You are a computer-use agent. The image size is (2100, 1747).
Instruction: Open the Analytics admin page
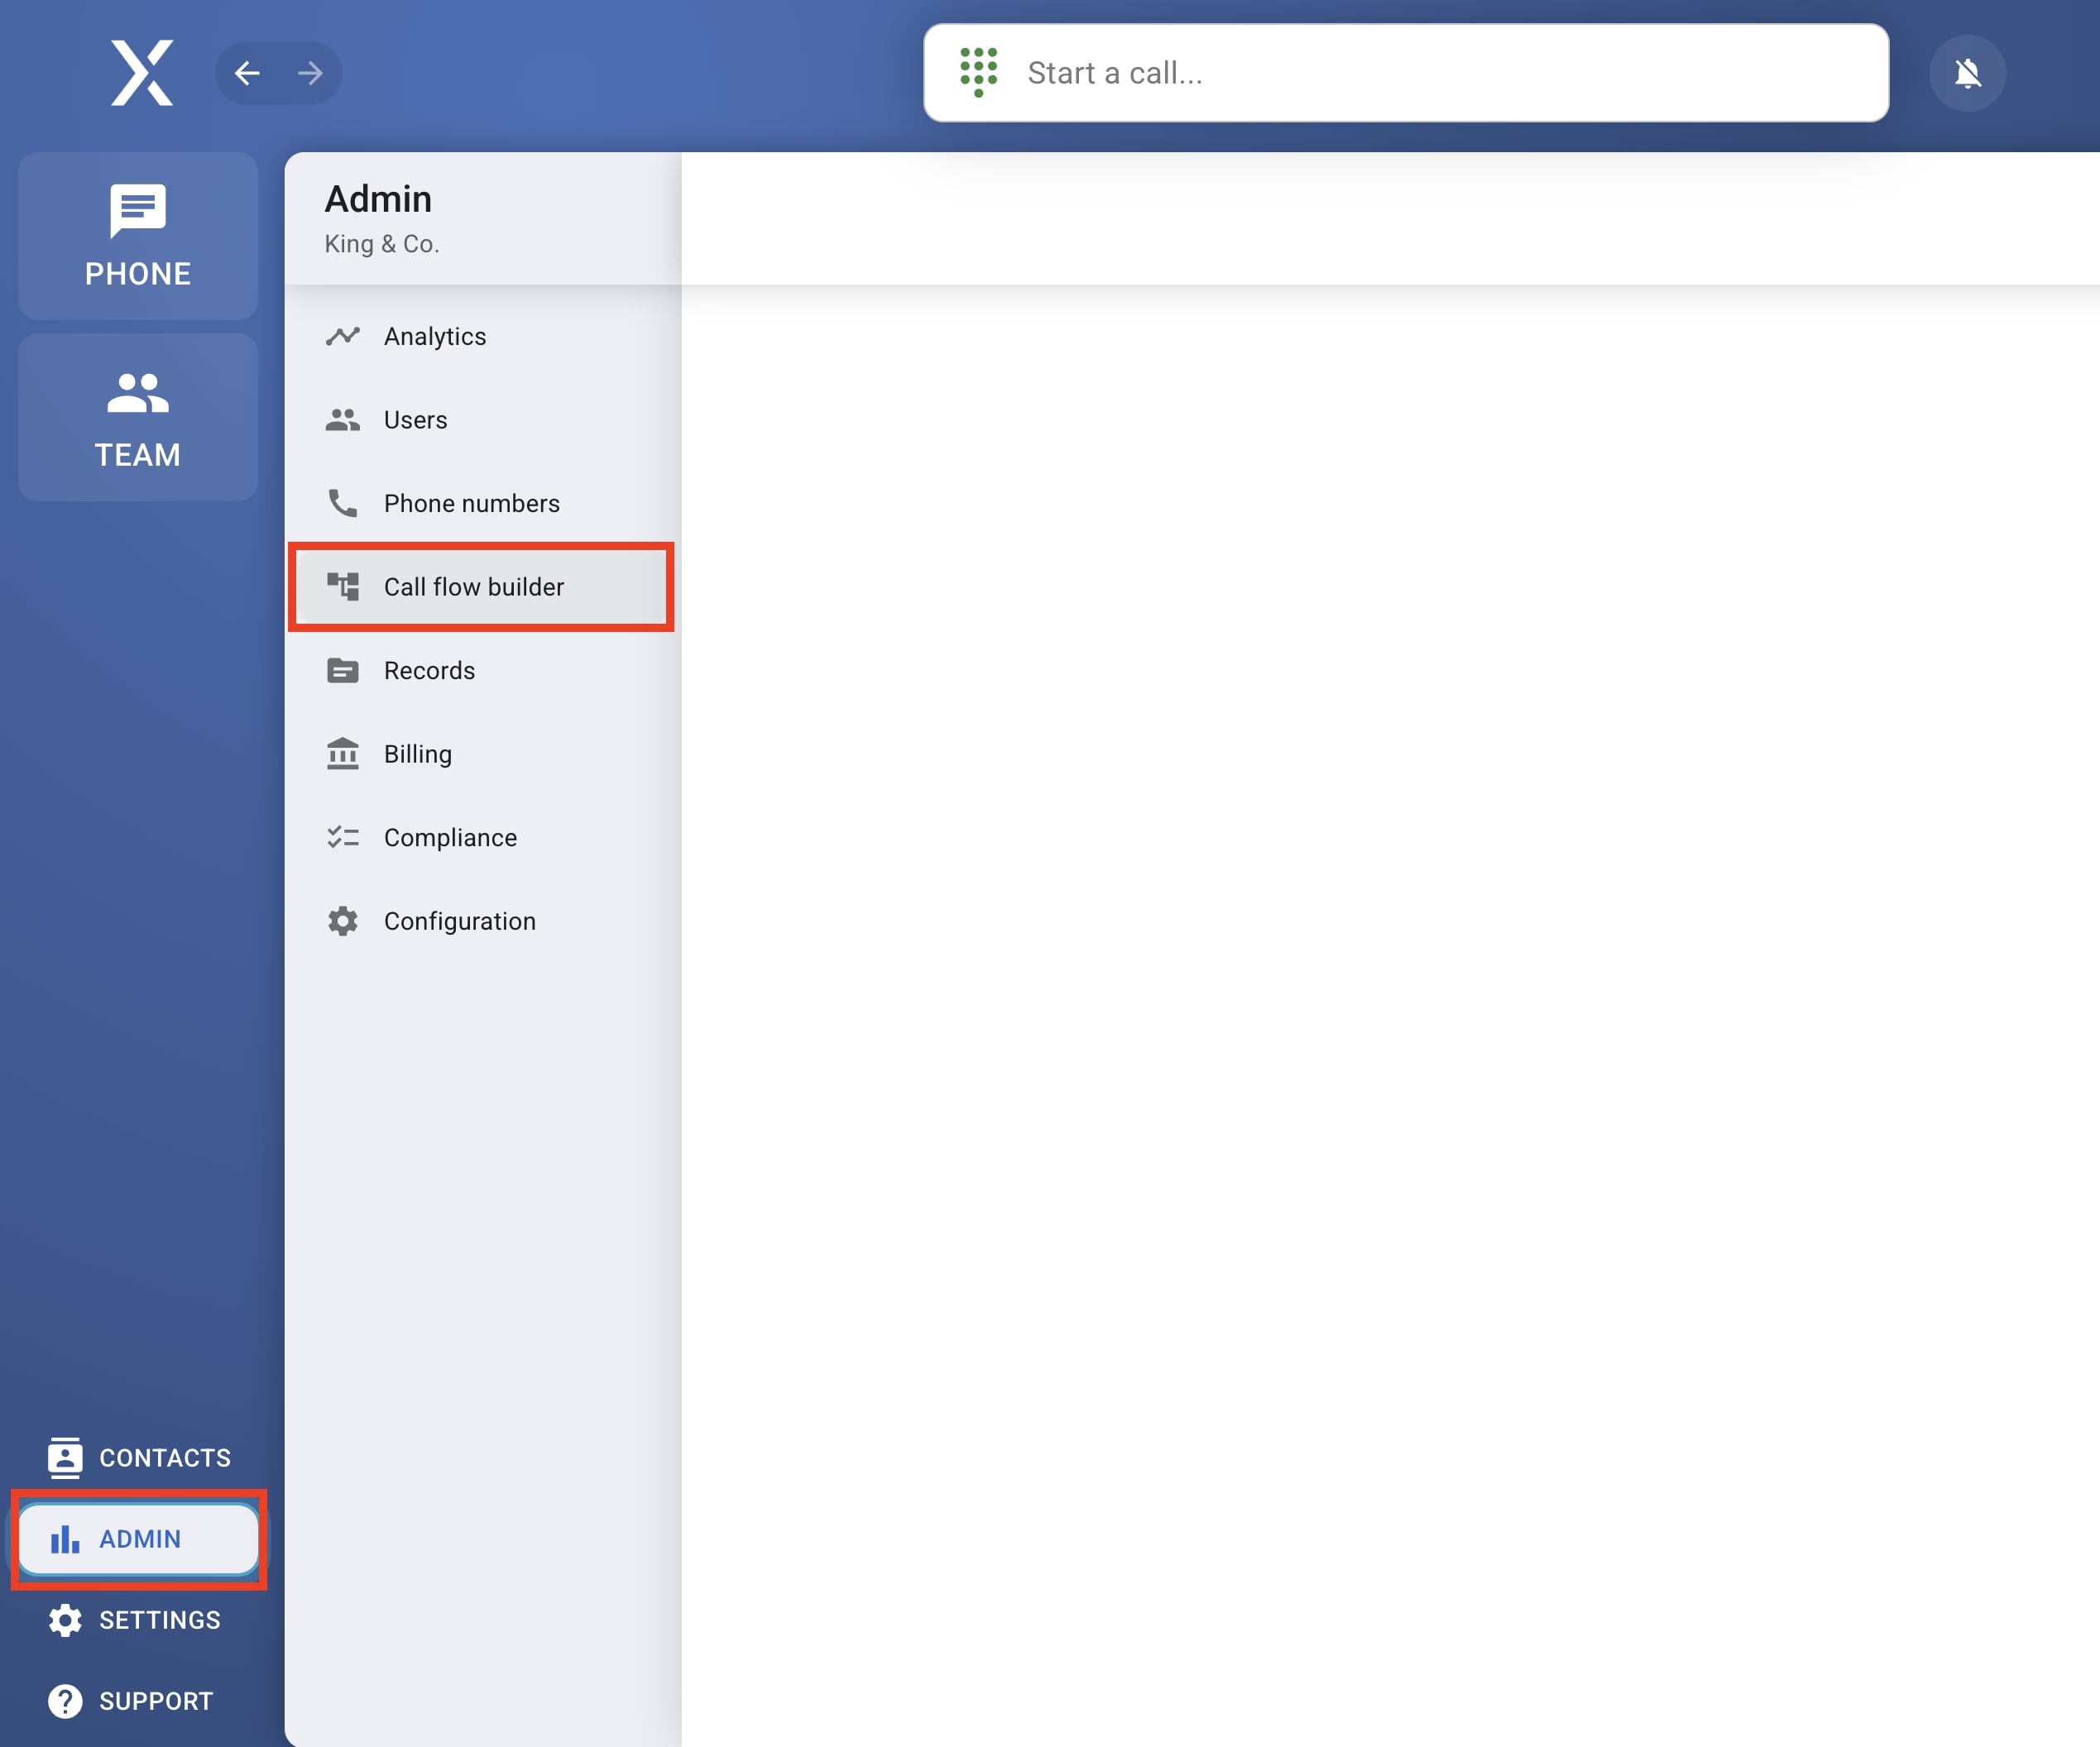[x=434, y=337]
